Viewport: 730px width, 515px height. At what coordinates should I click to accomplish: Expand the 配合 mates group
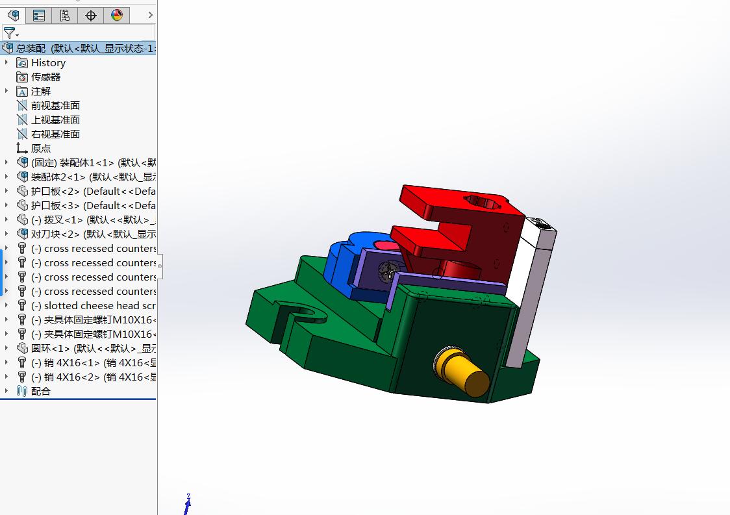coord(6,391)
